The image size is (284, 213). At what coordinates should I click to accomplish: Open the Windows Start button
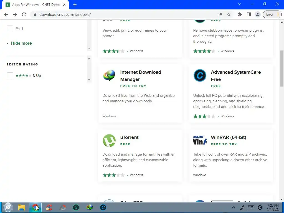click(8, 207)
